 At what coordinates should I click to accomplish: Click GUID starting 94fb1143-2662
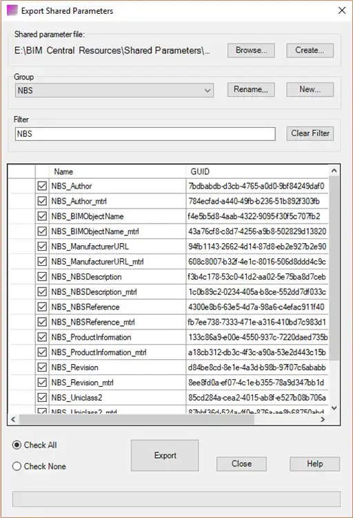[x=257, y=247]
